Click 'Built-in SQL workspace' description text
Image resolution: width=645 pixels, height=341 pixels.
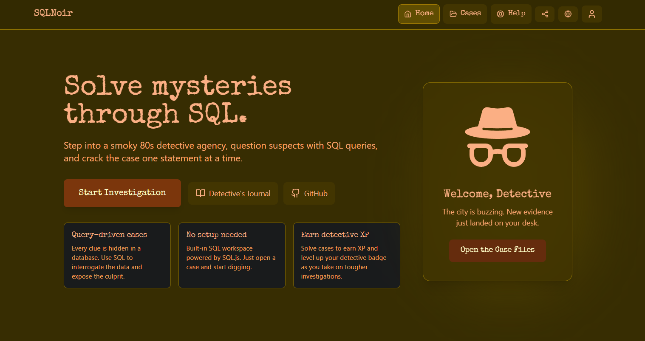231,258
